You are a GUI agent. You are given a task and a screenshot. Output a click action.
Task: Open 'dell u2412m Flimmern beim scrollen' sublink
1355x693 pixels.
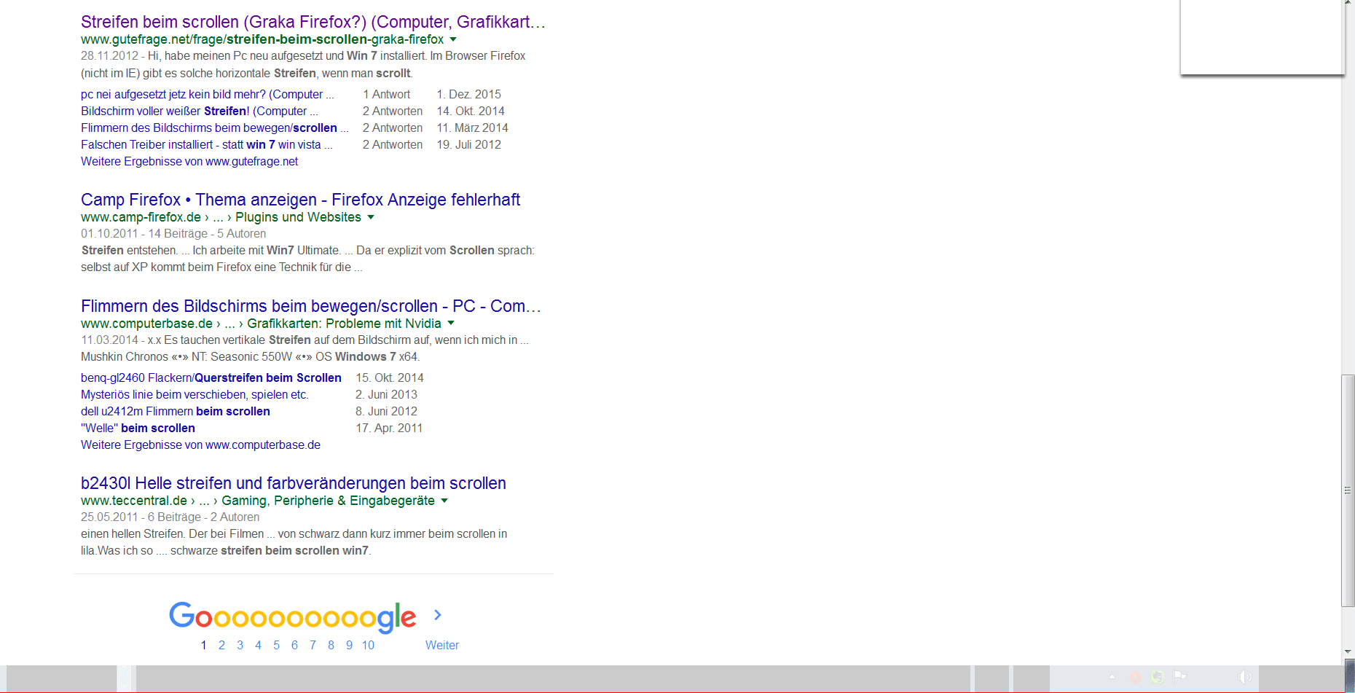176,411
